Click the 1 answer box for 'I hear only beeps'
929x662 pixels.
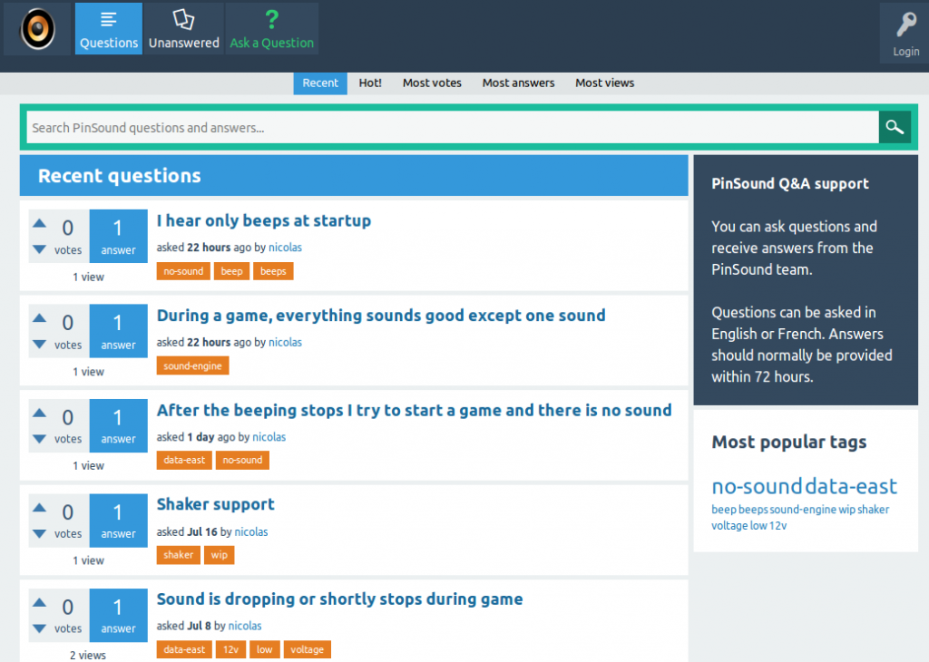pyautogui.click(x=119, y=236)
